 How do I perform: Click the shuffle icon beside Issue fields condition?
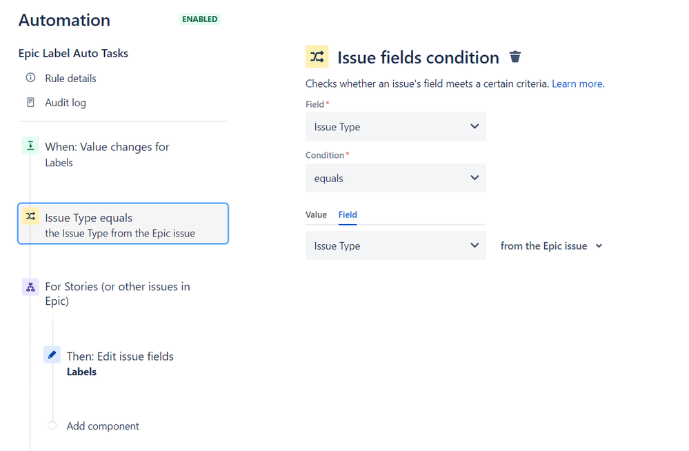click(317, 57)
